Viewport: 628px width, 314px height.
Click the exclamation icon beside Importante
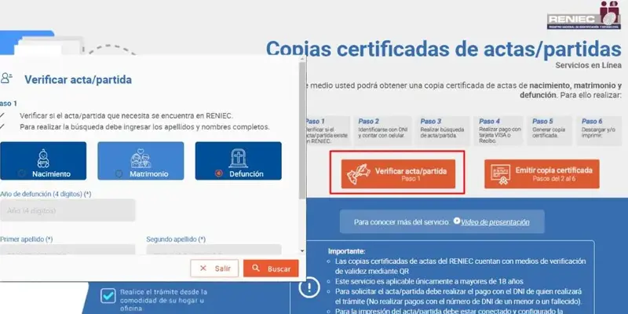[x=309, y=287]
